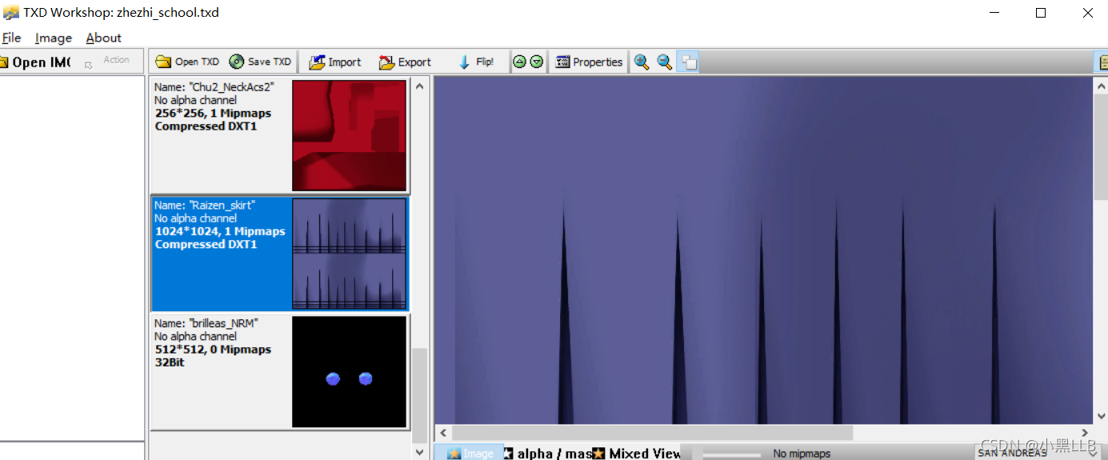Click the zoom in magnifier icon

pyautogui.click(x=642, y=62)
